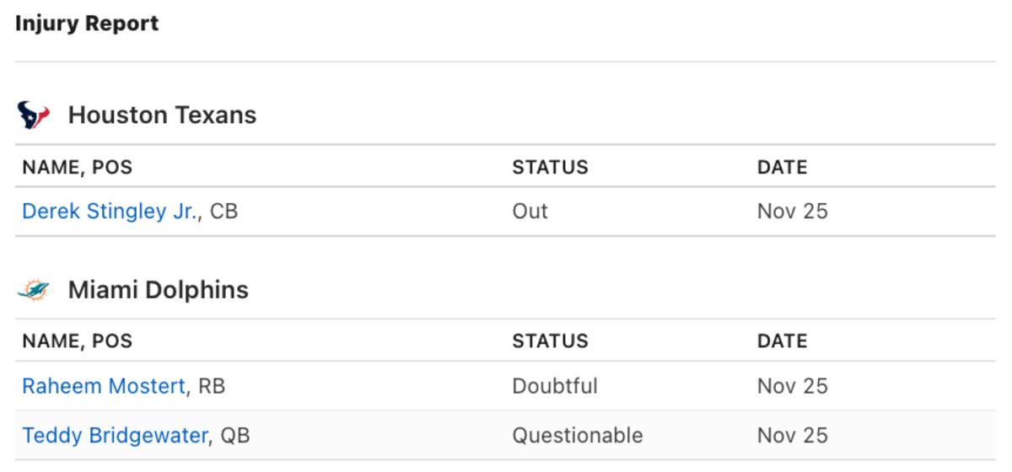Open Raheem Mostert player link
Screen dimensions: 1012x472
point(104,386)
